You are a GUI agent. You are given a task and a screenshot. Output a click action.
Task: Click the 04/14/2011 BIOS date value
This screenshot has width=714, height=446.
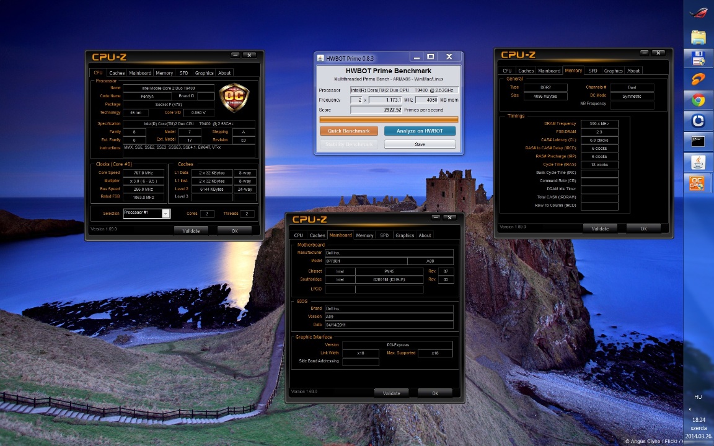(389, 325)
